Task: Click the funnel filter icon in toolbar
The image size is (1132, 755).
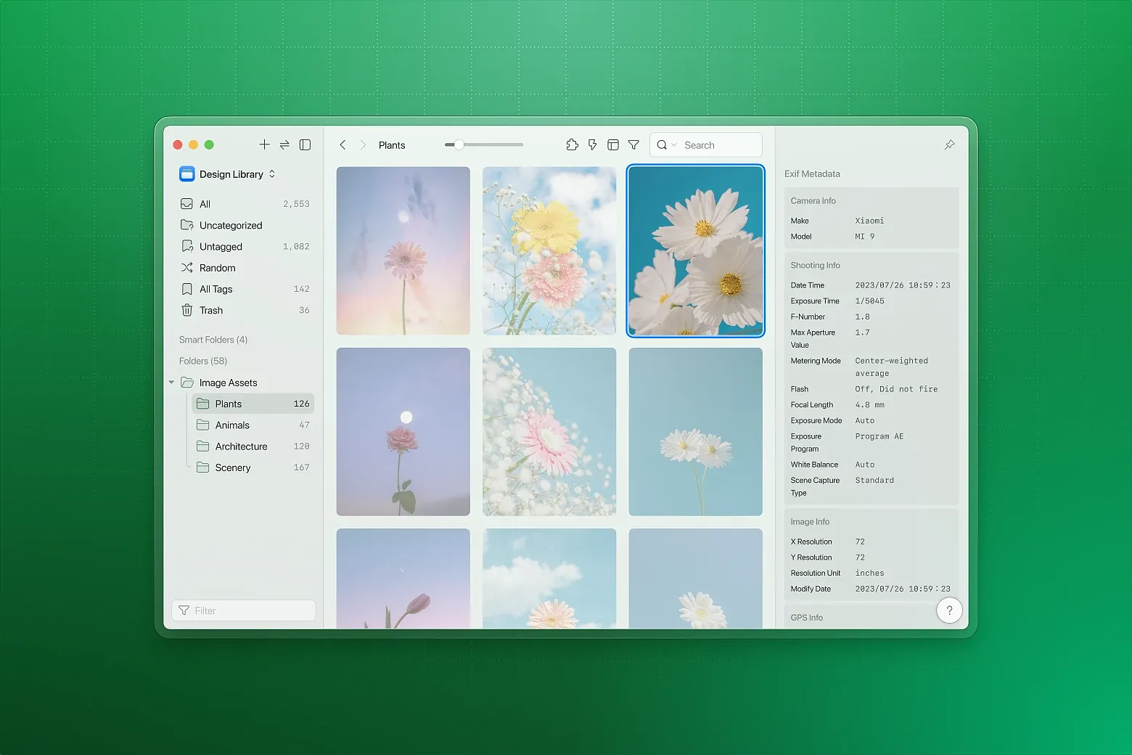Action: [633, 144]
